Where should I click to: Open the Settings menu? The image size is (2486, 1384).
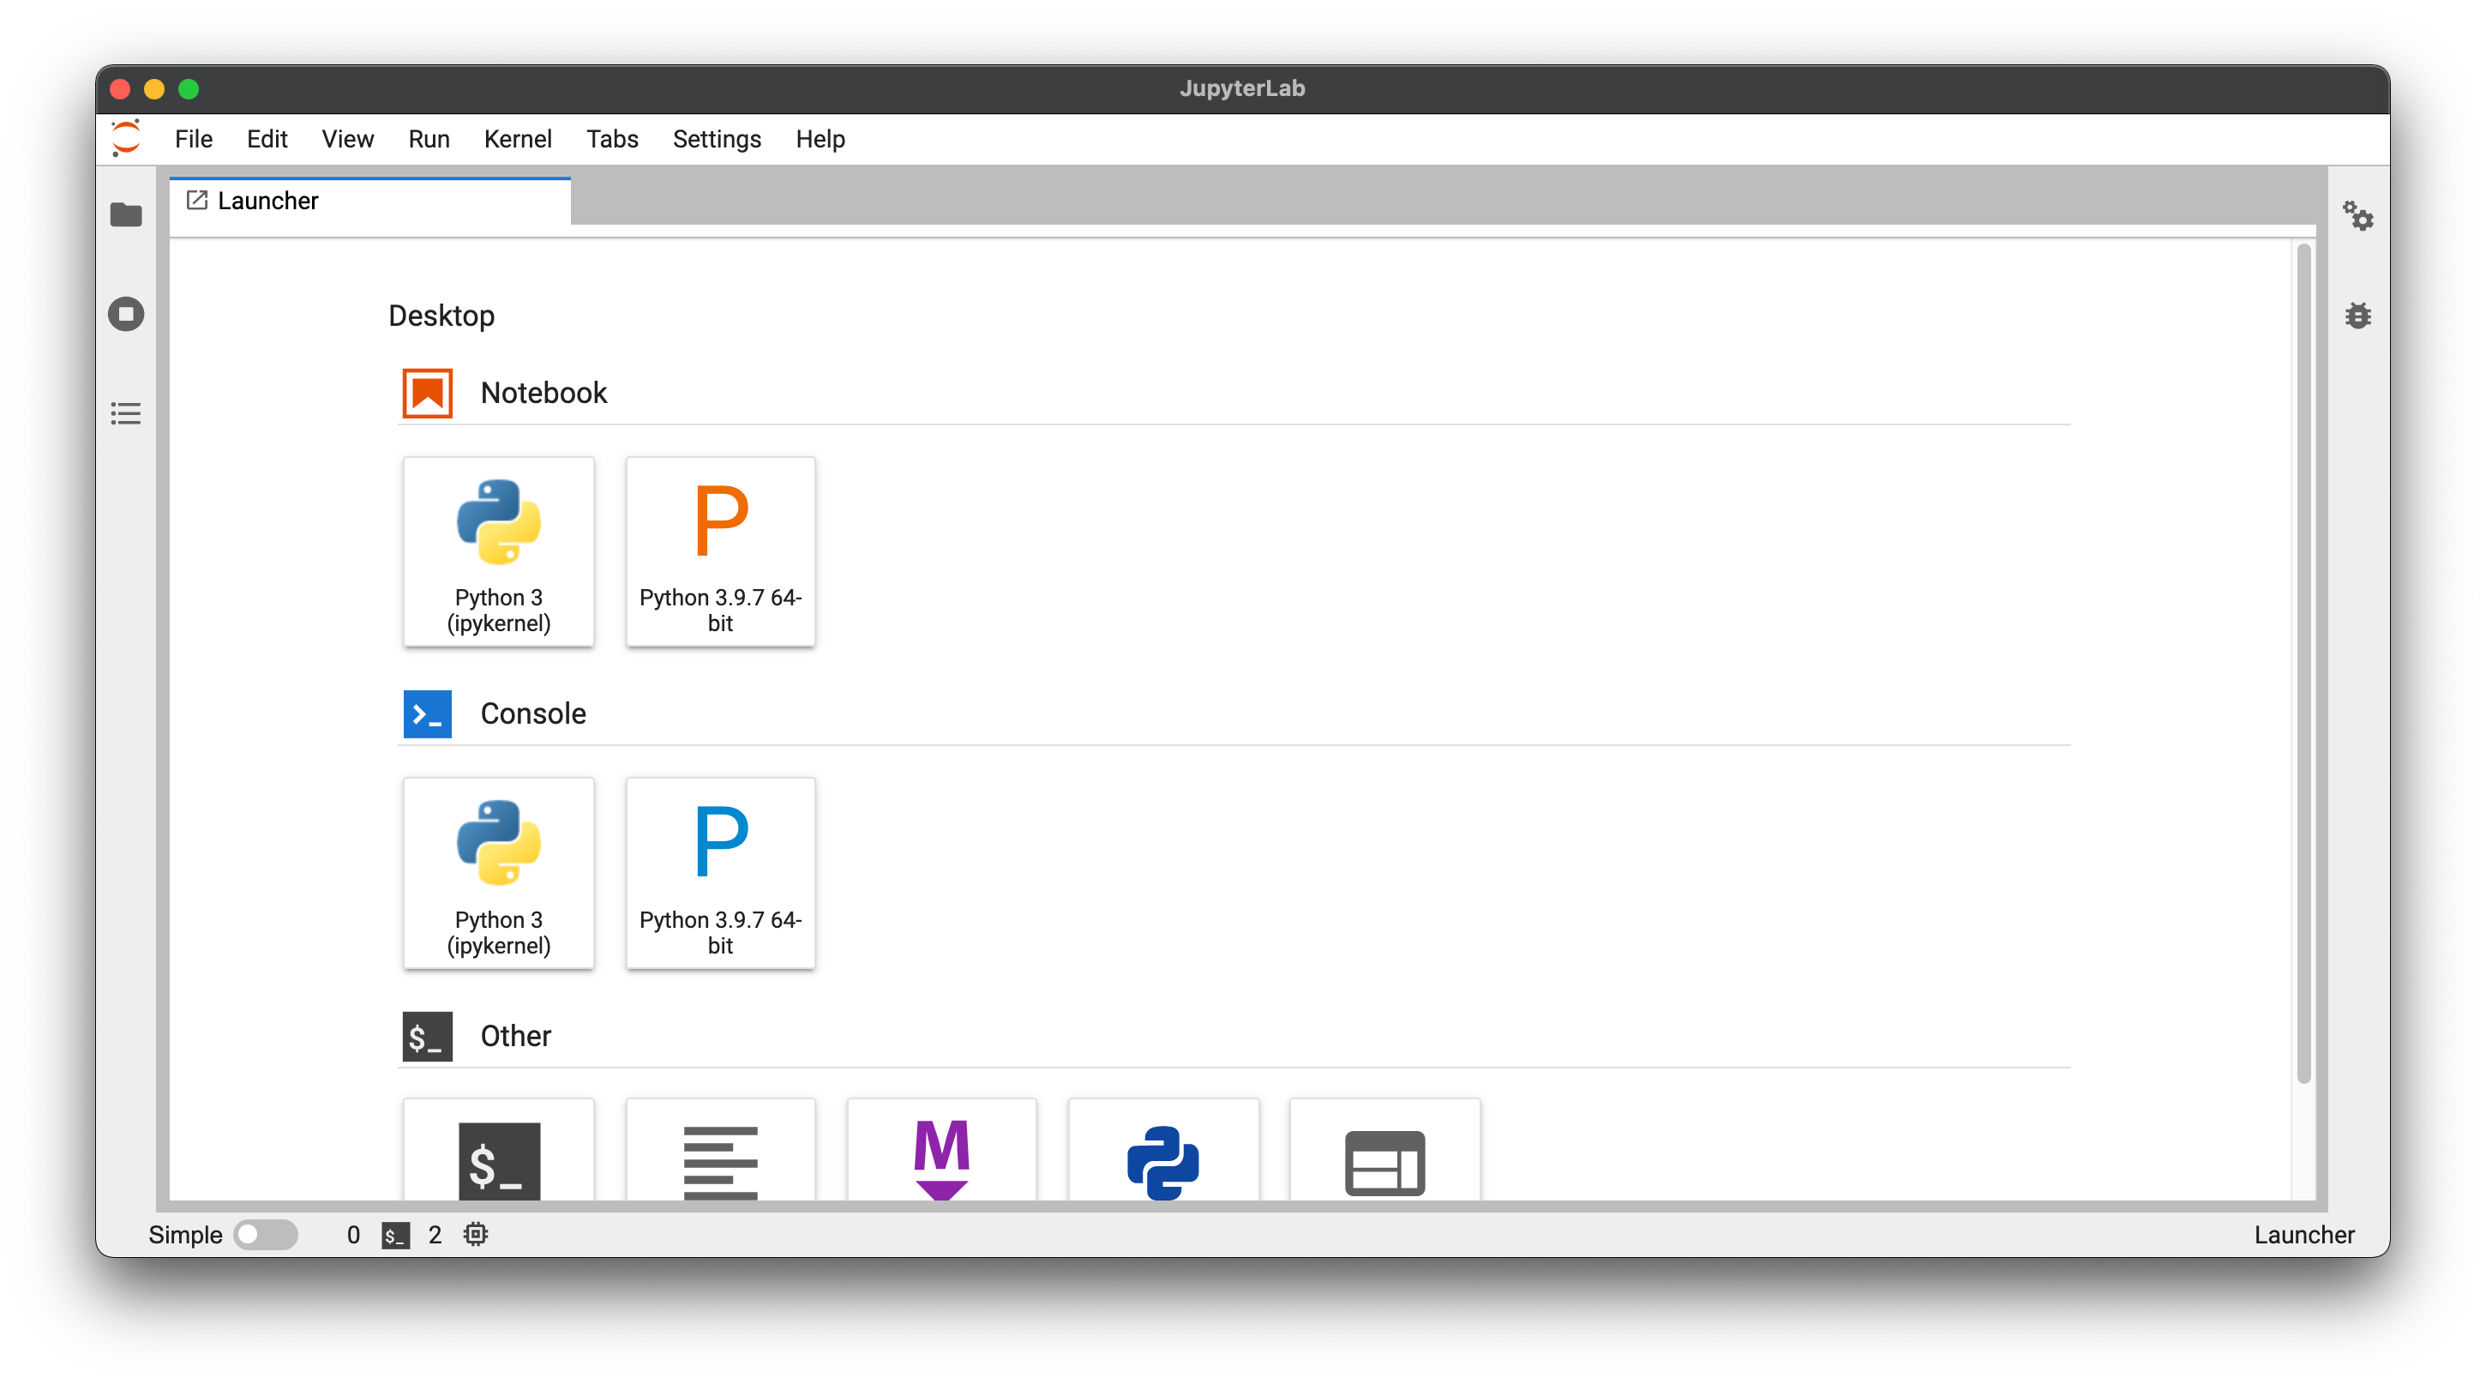tap(716, 139)
